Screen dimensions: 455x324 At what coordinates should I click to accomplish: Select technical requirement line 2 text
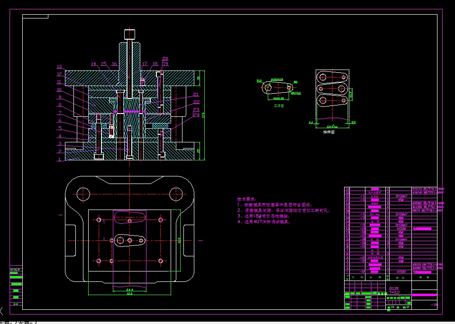[283, 210]
